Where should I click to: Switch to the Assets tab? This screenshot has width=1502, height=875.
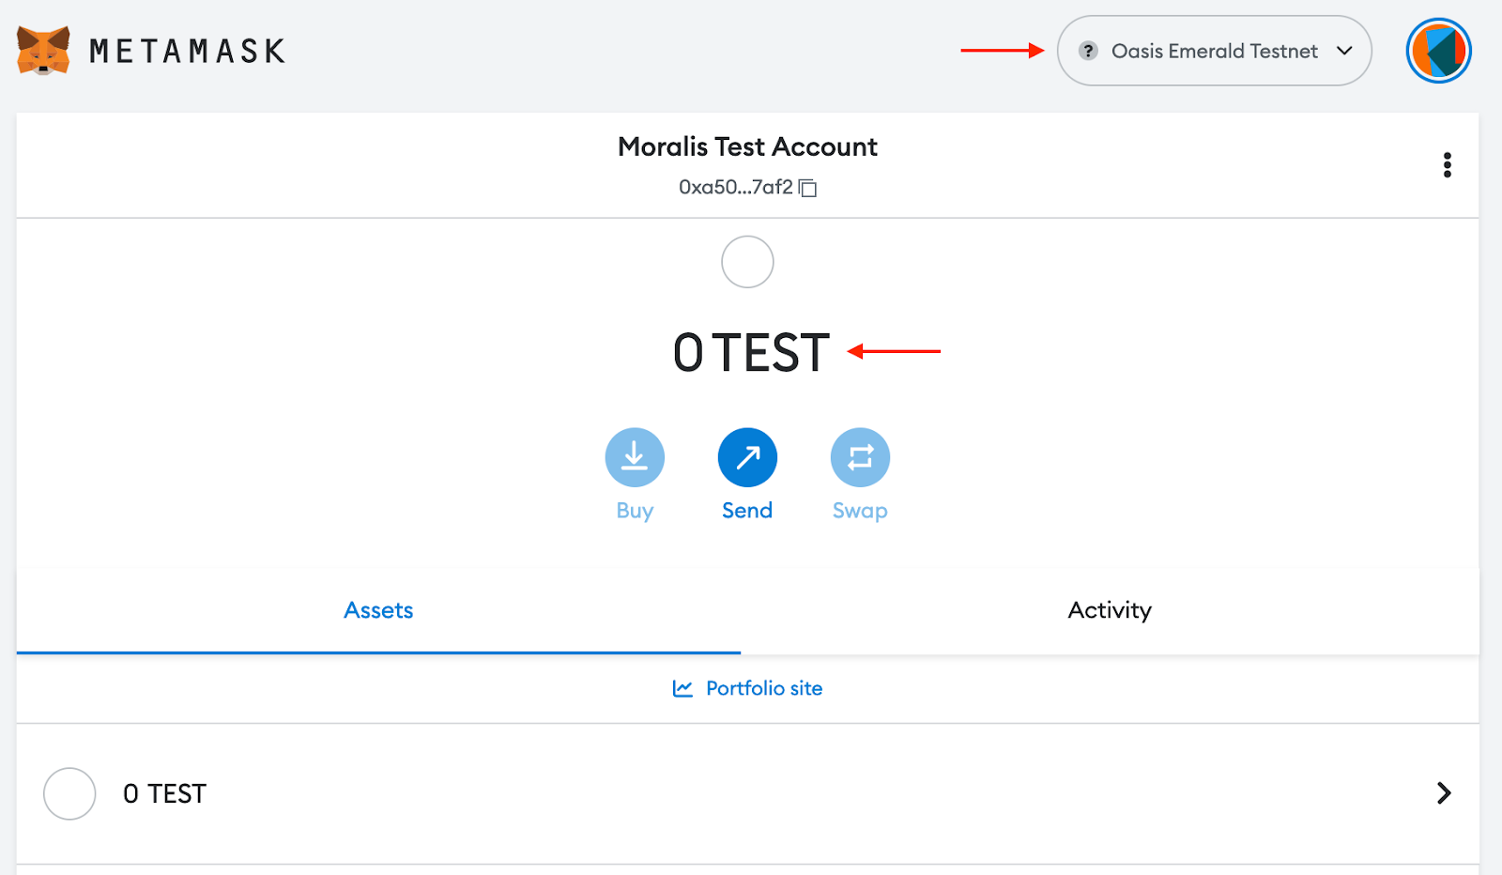[378, 610]
